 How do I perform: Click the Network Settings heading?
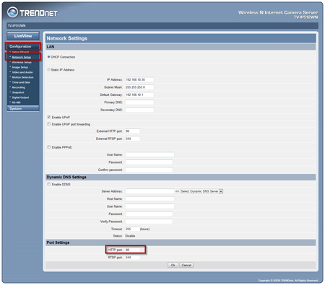pyautogui.click(x=67, y=38)
